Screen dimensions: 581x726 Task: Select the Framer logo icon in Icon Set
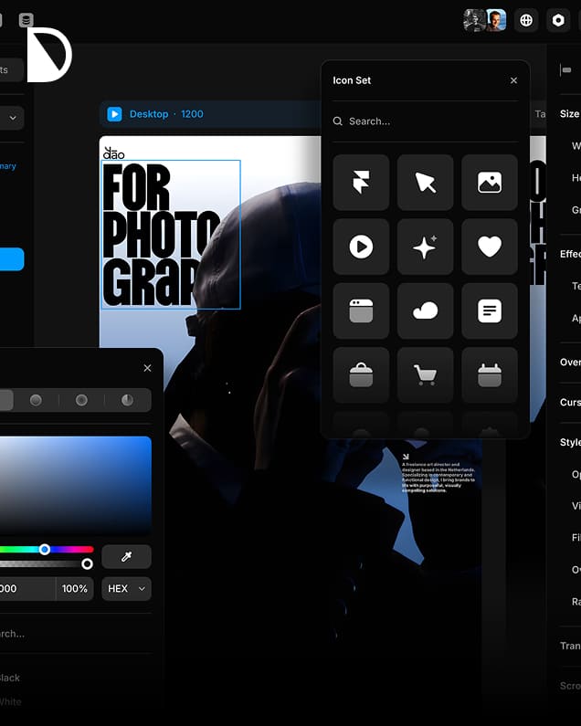[361, 183]
